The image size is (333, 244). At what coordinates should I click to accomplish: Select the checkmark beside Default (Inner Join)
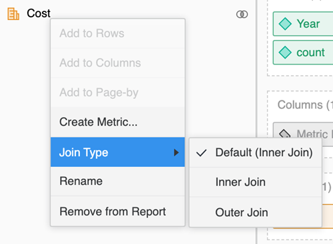point(201,153)
